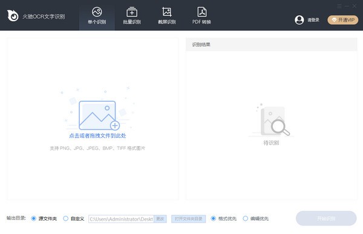Click the 请登录 login link
This screenshot has width=363, height=234.
coord(313,20)
